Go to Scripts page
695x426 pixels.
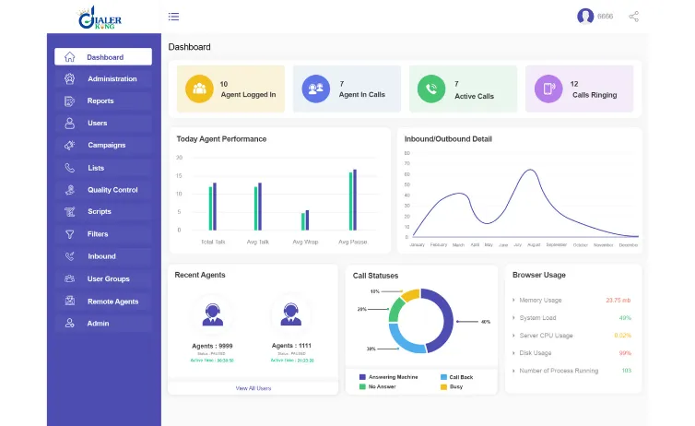click(103, 212)
